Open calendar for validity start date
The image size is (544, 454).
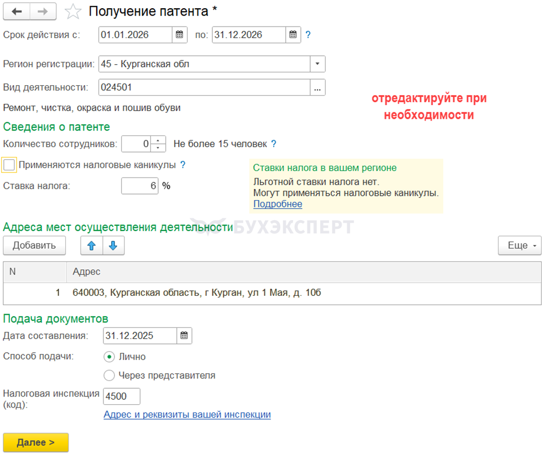[x=179, y=35]
